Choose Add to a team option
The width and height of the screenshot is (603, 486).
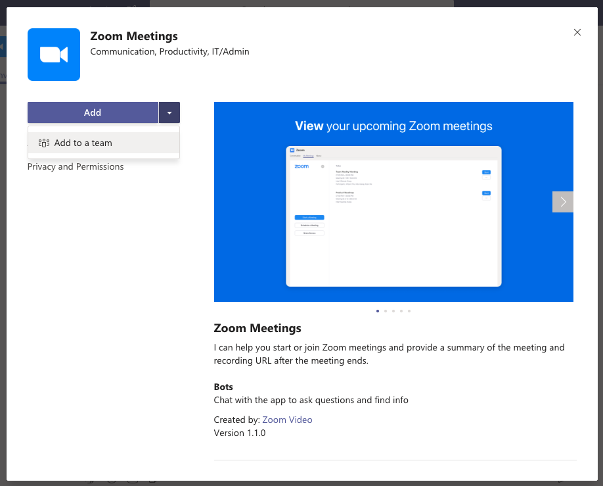[x=103, y=143]
